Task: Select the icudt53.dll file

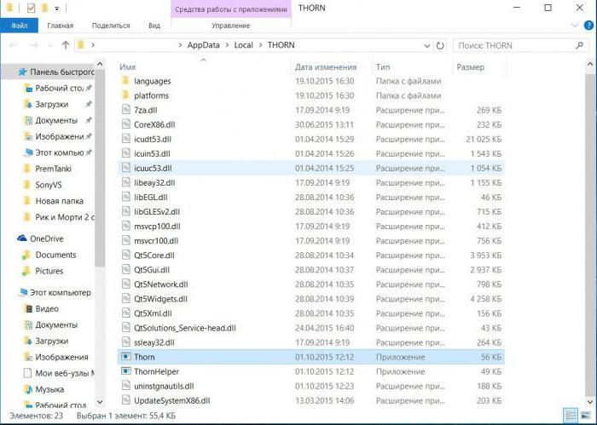Action: (310, 139)
